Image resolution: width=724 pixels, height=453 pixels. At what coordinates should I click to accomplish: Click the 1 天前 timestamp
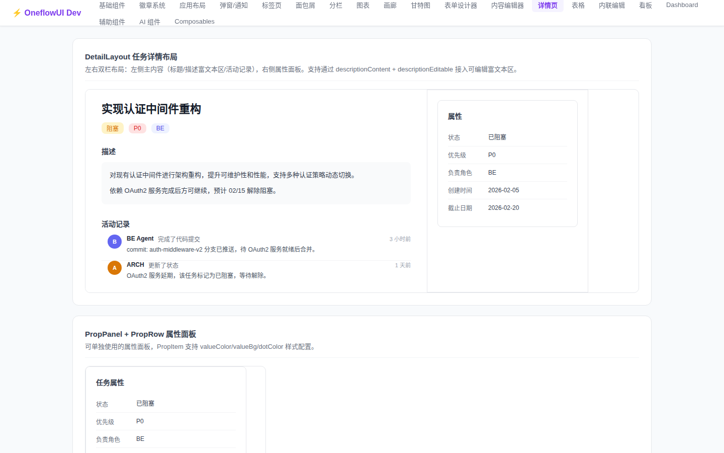pos(403,265)
